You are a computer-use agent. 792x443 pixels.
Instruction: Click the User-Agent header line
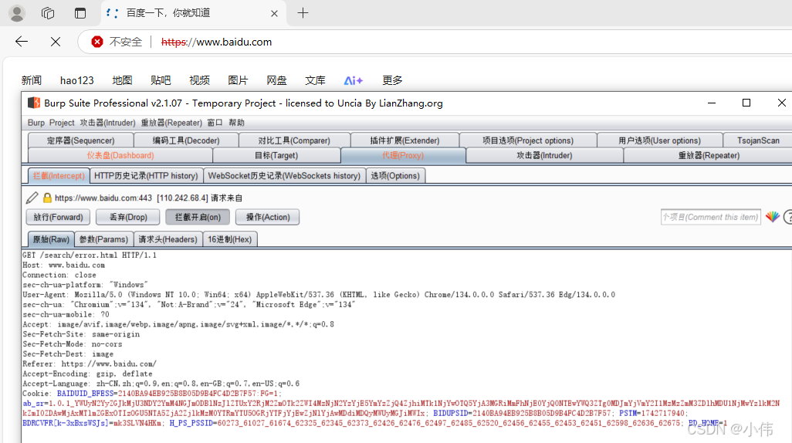(319, 295)
